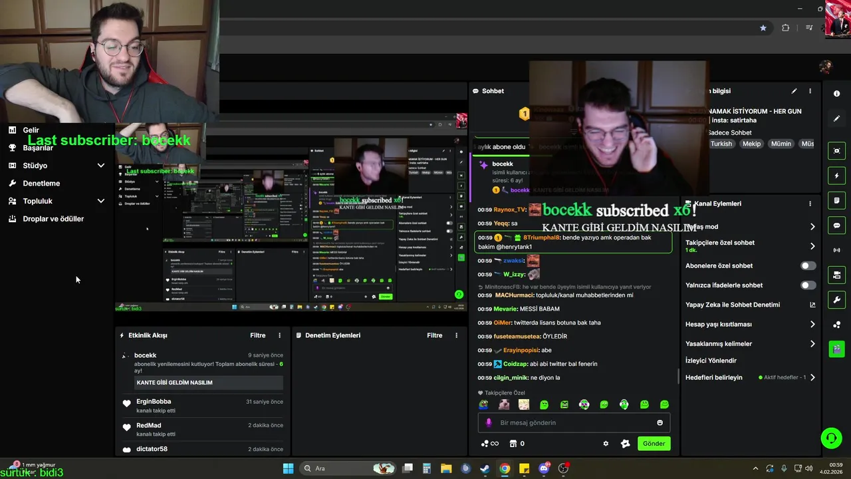This screenshot has height=479, width=851.
Task: Toggle the screen-capture panel icon in right sidebar
Action: (x=836, y=151)
